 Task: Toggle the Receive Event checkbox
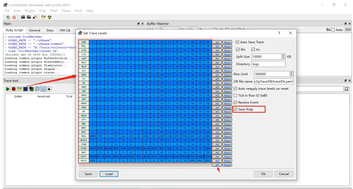pos(235,103)
